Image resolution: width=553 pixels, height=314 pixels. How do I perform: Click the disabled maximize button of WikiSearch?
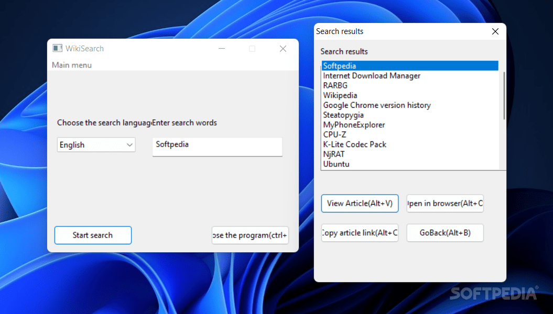point(252,49)
